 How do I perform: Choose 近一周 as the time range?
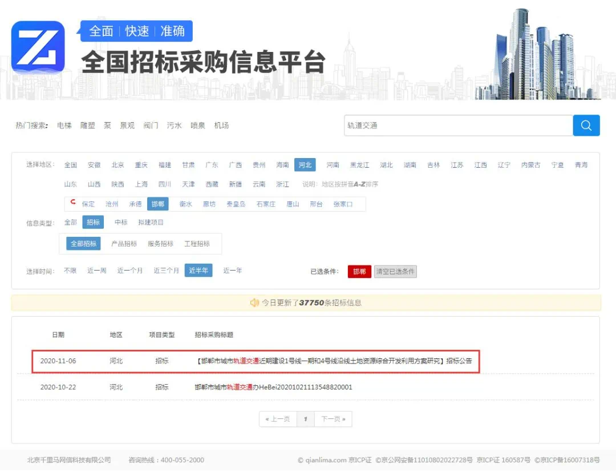tap(96, 271)
